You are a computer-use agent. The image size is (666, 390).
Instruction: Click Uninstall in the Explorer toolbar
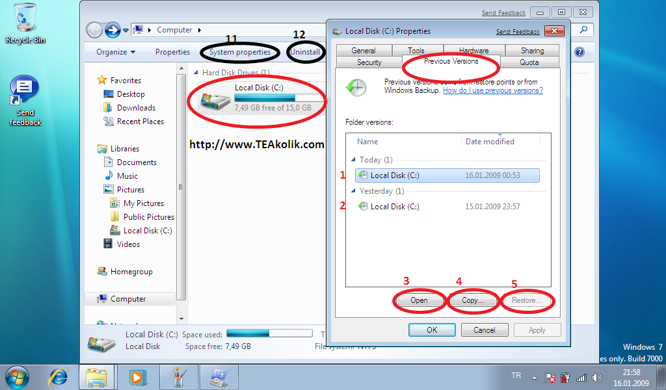[x=305, y=52]
